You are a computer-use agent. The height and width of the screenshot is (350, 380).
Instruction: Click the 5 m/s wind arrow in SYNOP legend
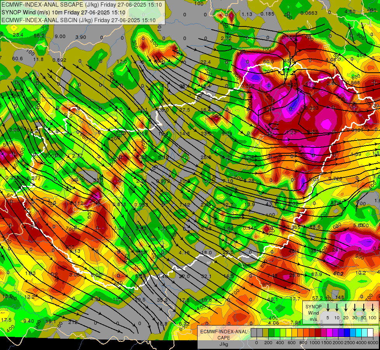tap(328, 307)
